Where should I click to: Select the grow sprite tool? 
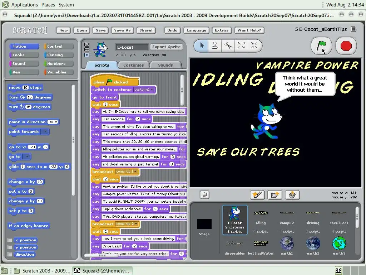(x=241, y=45)
